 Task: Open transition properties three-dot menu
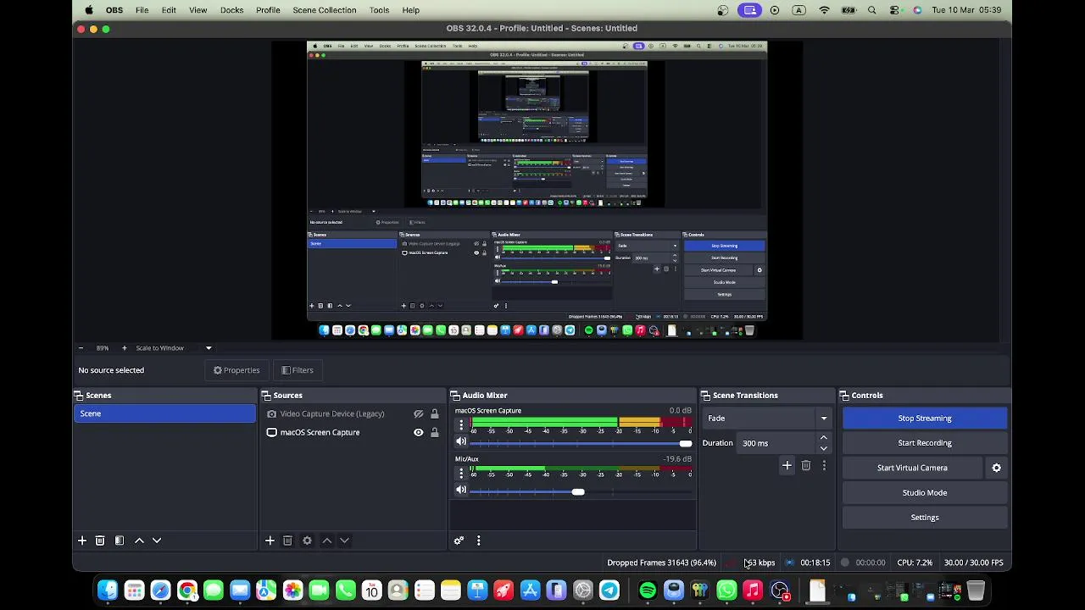click(x=824, y=465)
